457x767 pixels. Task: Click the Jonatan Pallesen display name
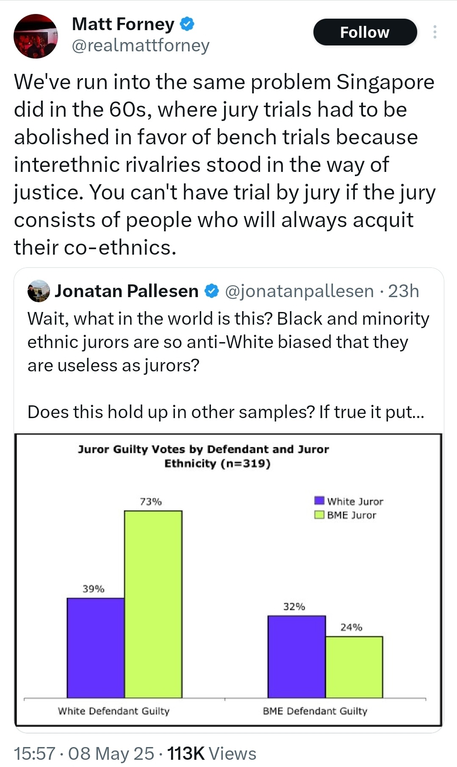pyautogui.click(x=127, y=291)
